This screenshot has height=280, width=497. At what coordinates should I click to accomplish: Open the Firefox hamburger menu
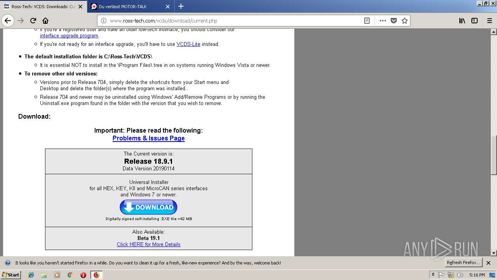coord(489,21)
